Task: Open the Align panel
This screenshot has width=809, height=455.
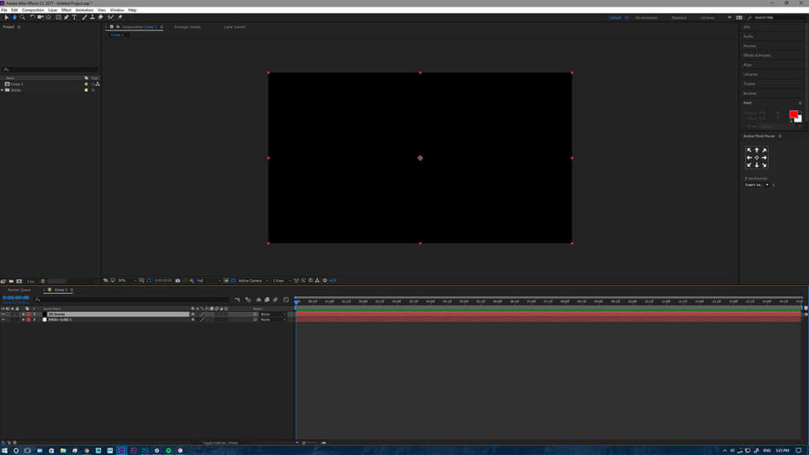Action: click(x=747, y=65)
